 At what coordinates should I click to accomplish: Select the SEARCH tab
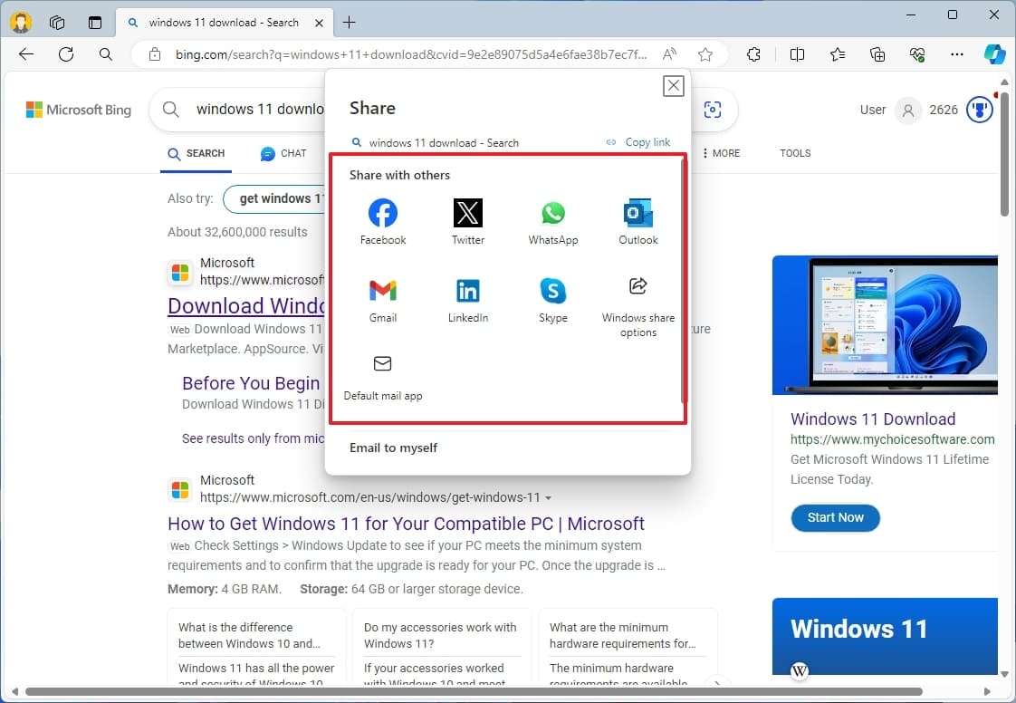(x=196, y=153)
